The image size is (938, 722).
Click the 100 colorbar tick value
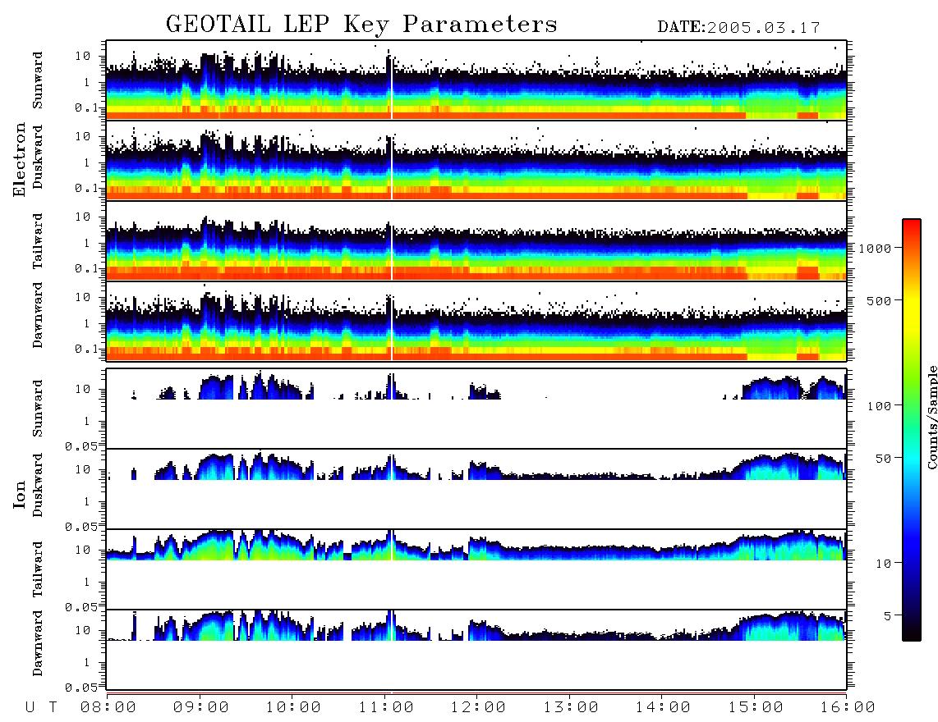[880, 406]
